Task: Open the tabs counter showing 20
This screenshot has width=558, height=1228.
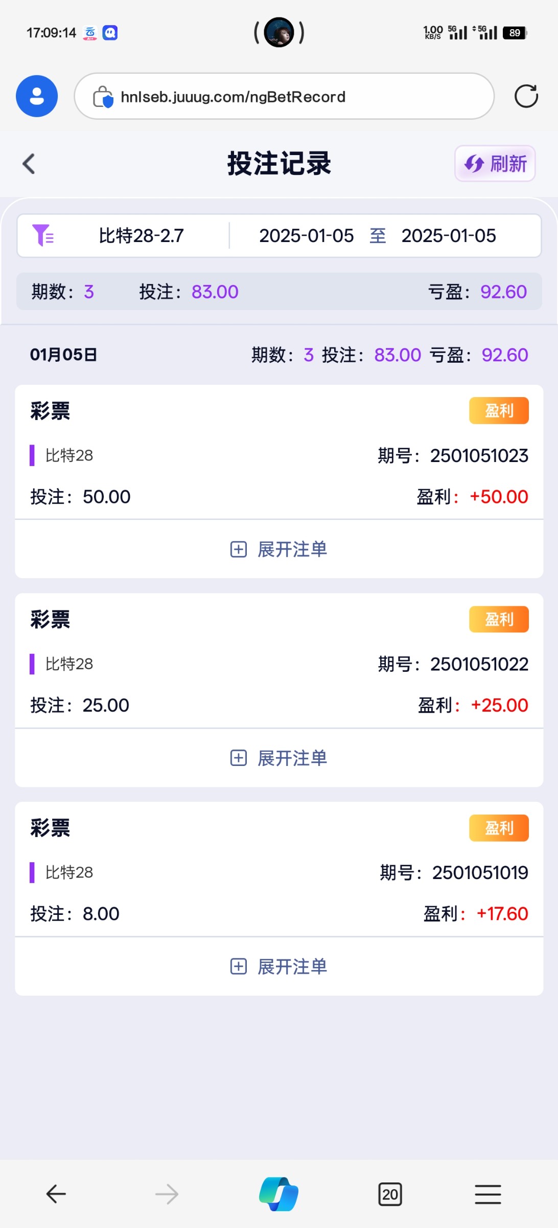Action: [x=390, y=1194]
